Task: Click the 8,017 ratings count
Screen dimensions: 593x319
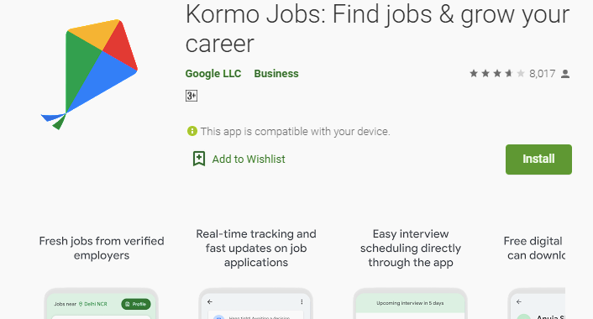Action: pos(543,73)
